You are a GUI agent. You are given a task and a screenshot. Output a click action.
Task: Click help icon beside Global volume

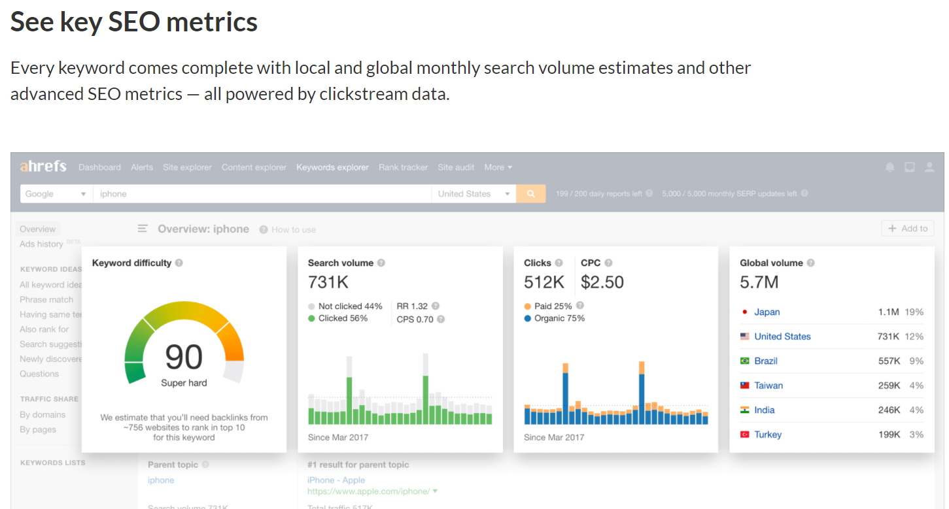811,263
